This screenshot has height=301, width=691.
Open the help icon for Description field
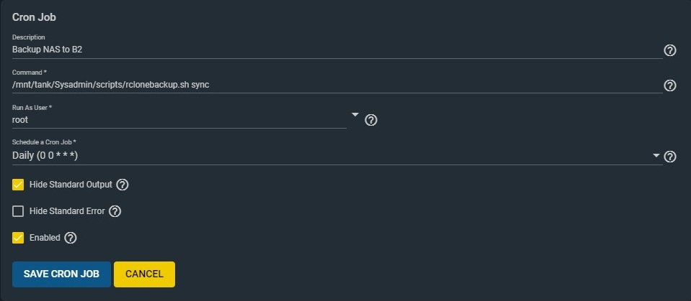point(670,50)
